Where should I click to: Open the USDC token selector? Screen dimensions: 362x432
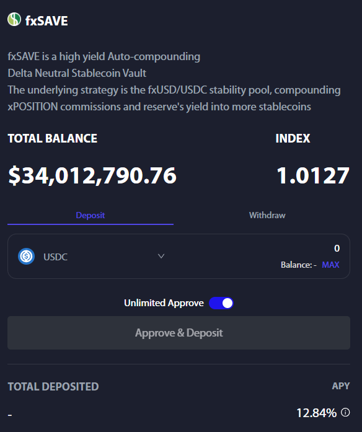pos(92,256)
